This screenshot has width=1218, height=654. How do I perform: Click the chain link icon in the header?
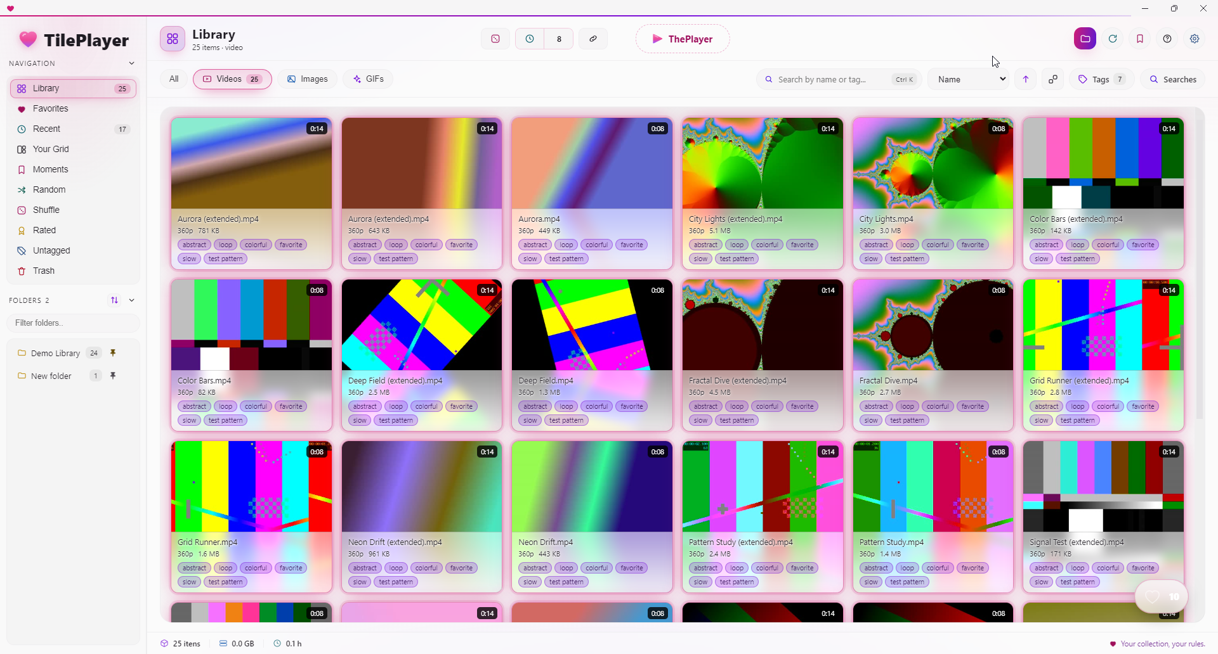pos(593,39)
